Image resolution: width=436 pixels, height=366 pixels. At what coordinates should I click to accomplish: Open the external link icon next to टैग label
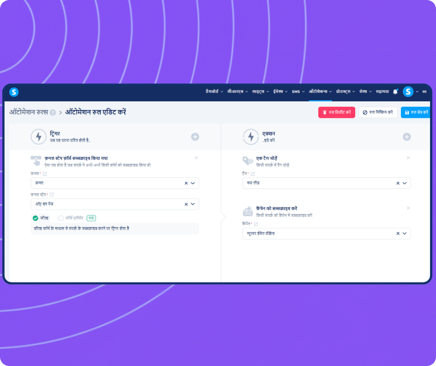pos(253,174)
